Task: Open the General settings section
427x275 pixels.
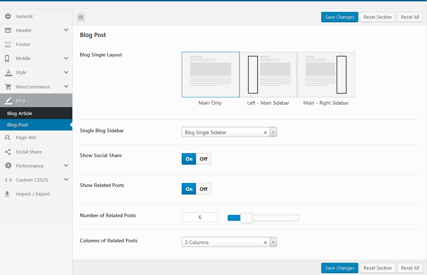Action: (x=36, y=16)
